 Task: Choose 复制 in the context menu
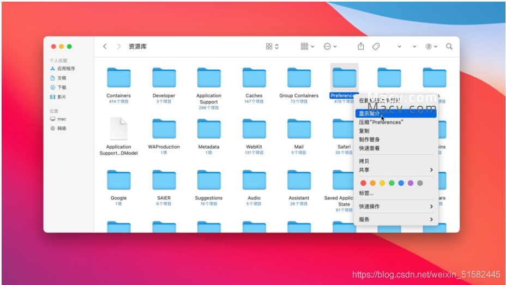point(396,131)
